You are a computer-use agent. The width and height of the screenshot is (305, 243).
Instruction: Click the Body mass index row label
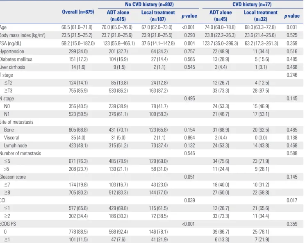(23, 35)
